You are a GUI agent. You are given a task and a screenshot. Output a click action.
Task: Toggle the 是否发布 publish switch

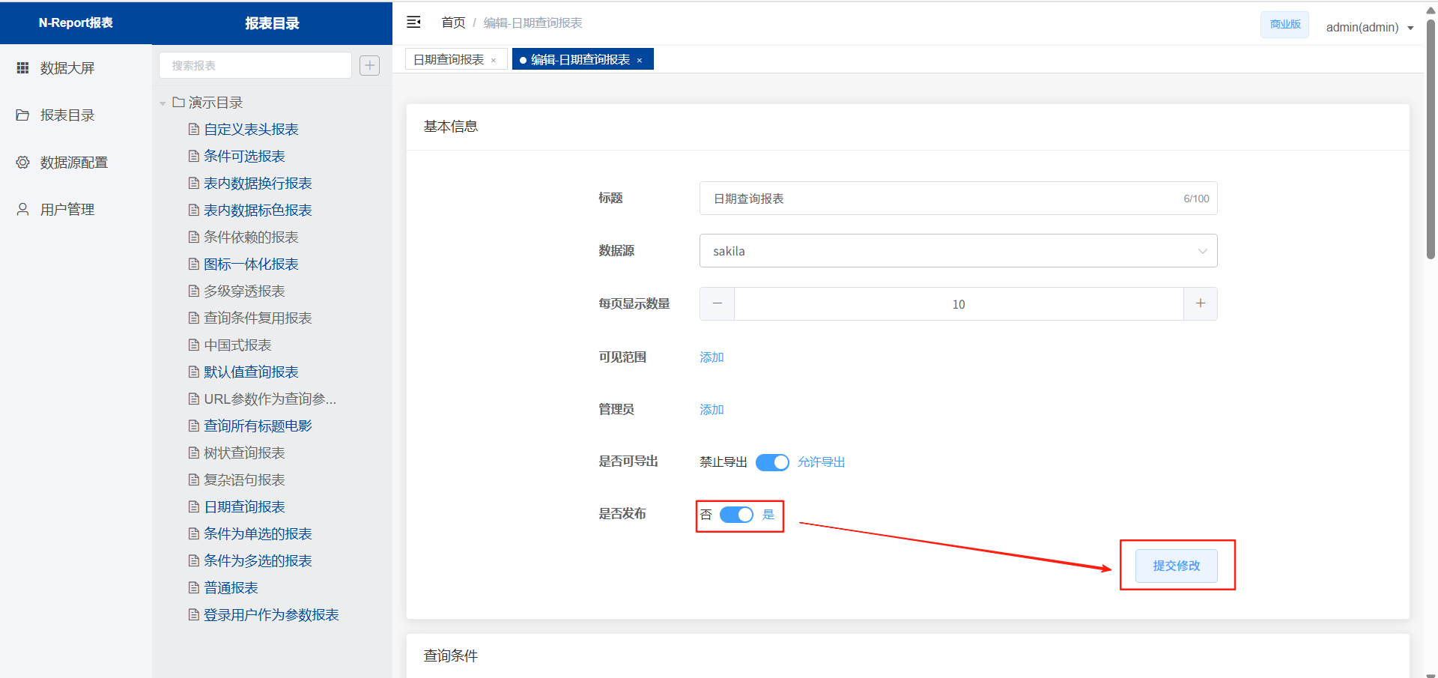click(x=735, y=515)
